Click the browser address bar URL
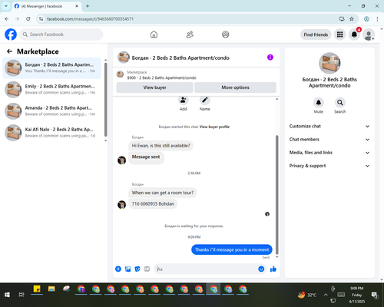The width and height of the screenshot is (384, 307). point(90,18)
